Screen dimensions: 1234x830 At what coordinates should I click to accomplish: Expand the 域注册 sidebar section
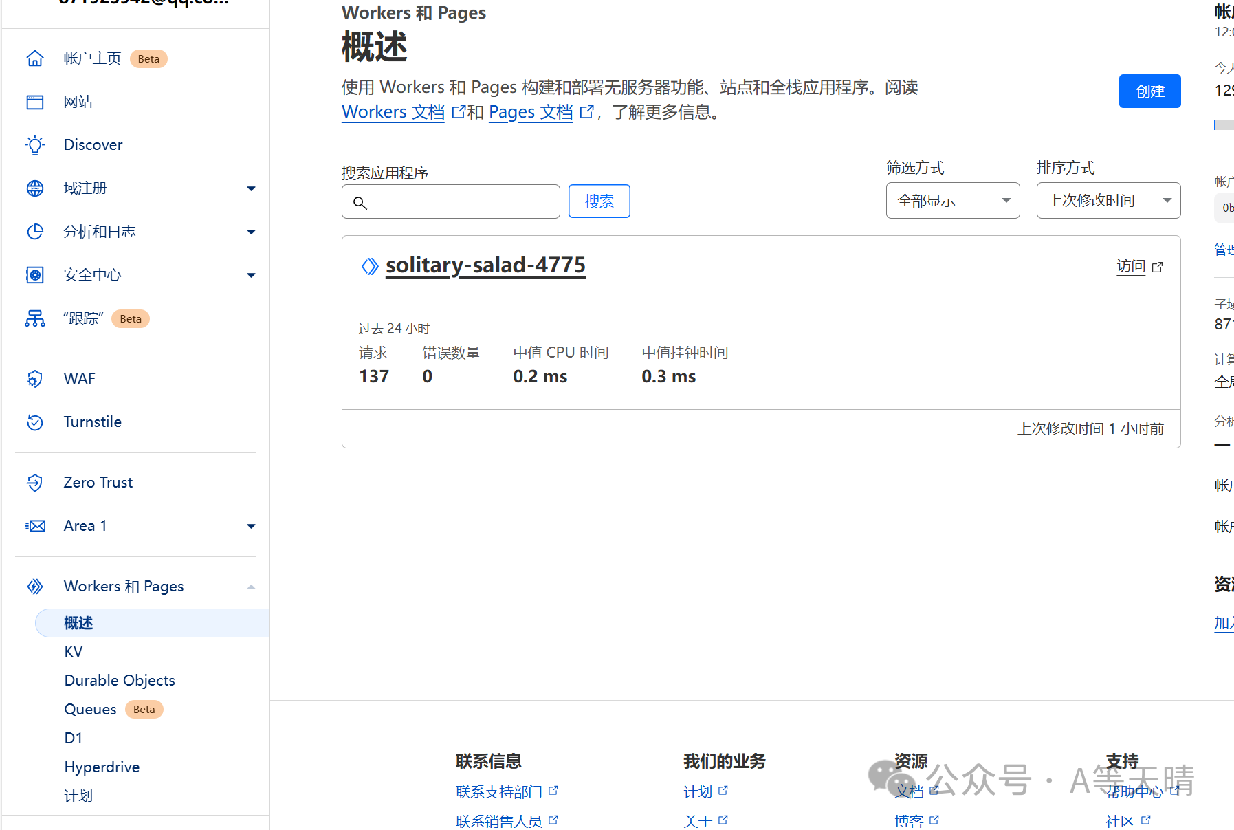[x=251, y=188]
